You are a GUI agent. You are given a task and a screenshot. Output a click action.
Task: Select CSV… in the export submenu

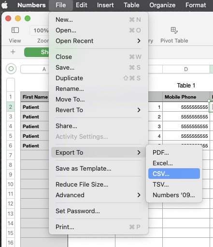click(174, 174)
